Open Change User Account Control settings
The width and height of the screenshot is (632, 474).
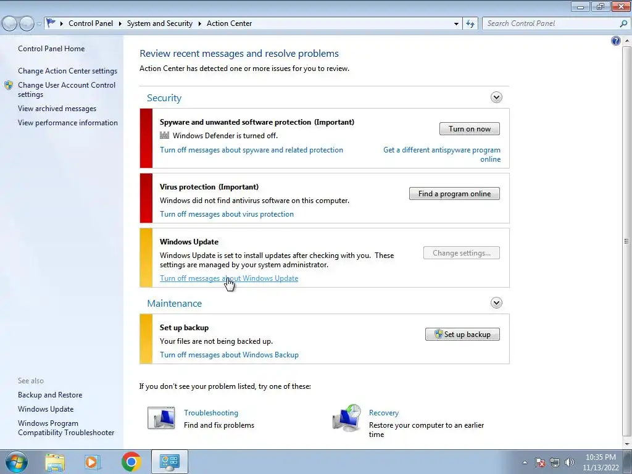point(67,89)
